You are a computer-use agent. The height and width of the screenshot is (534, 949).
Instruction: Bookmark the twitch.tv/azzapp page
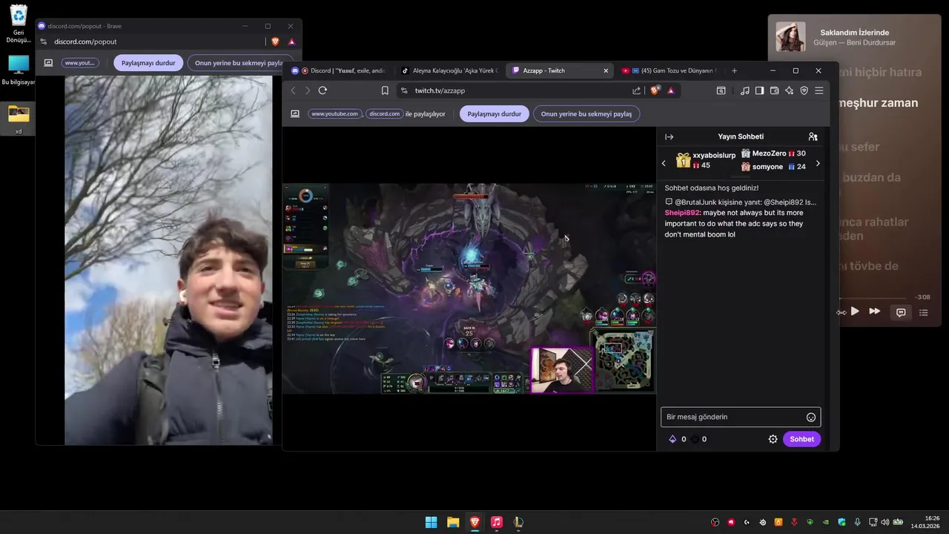point(385,90)
